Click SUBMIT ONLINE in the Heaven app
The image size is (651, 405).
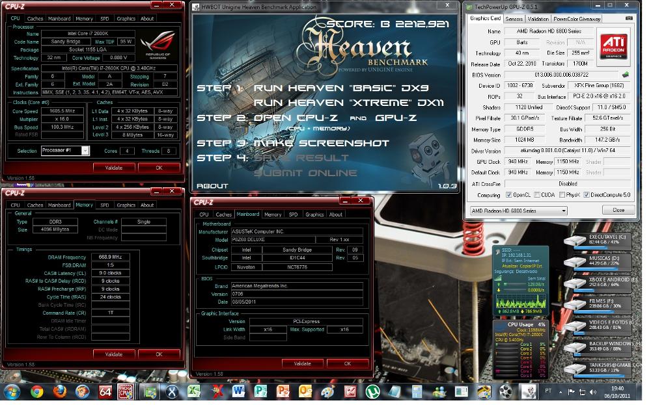tap(305, 173)
